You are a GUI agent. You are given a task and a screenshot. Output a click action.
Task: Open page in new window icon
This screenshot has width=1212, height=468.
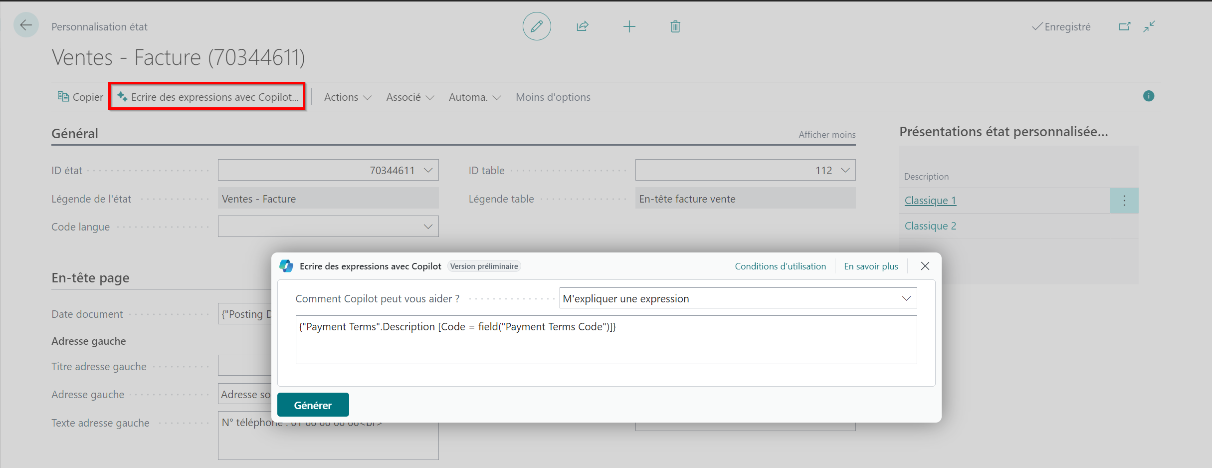coord(1125,26)
